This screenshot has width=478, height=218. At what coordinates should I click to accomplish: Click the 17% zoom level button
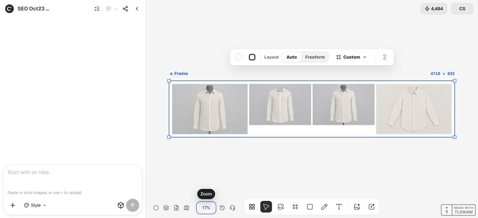click(x=206, y=208)
